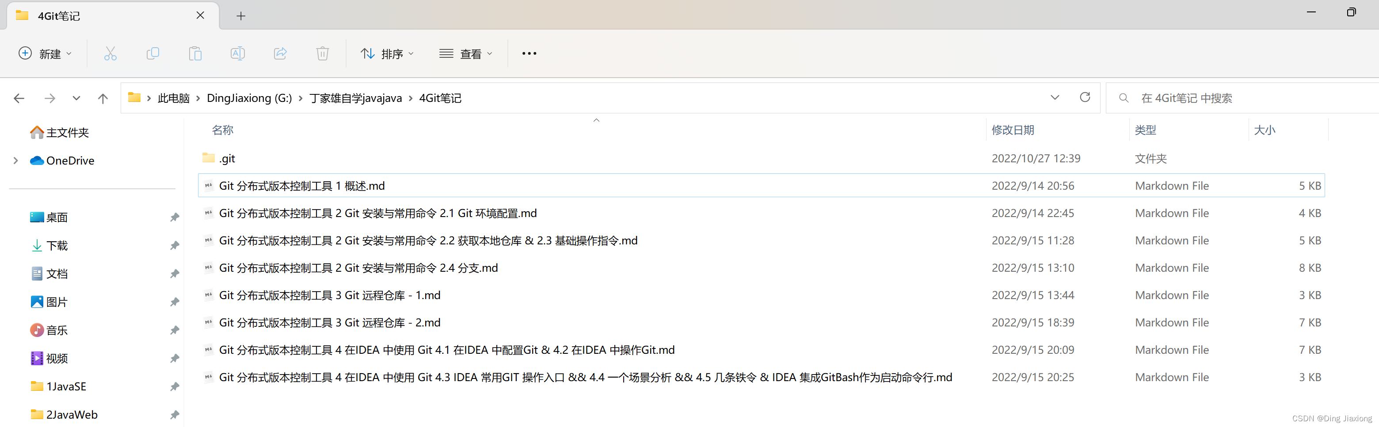Open the three-dot more options menu
Image resolution: width=1379 pixels, height=427 pixels.
coord(529,53)
